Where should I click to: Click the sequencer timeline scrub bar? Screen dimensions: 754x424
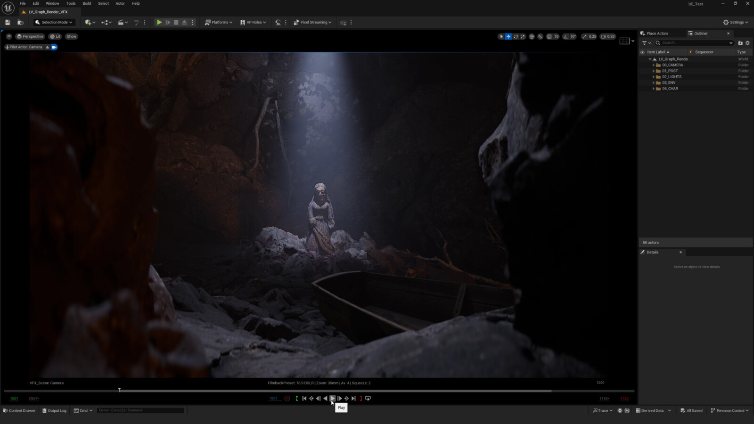tap(319, 391)
